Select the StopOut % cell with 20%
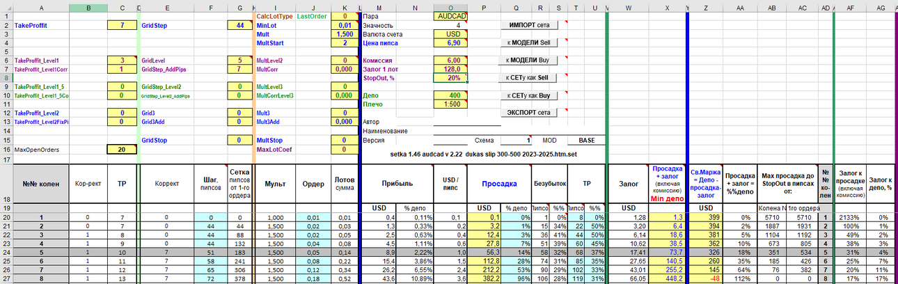 [450, 78]
